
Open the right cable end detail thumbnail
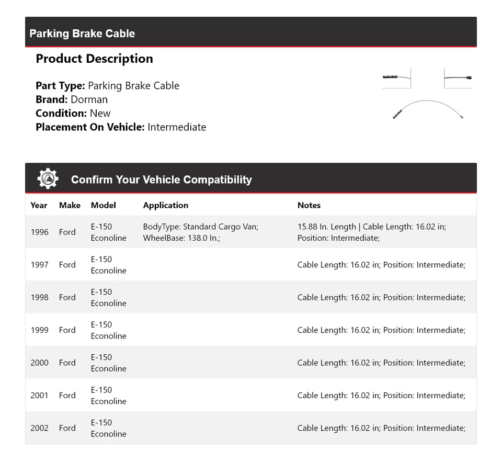[x=458, y=78]
